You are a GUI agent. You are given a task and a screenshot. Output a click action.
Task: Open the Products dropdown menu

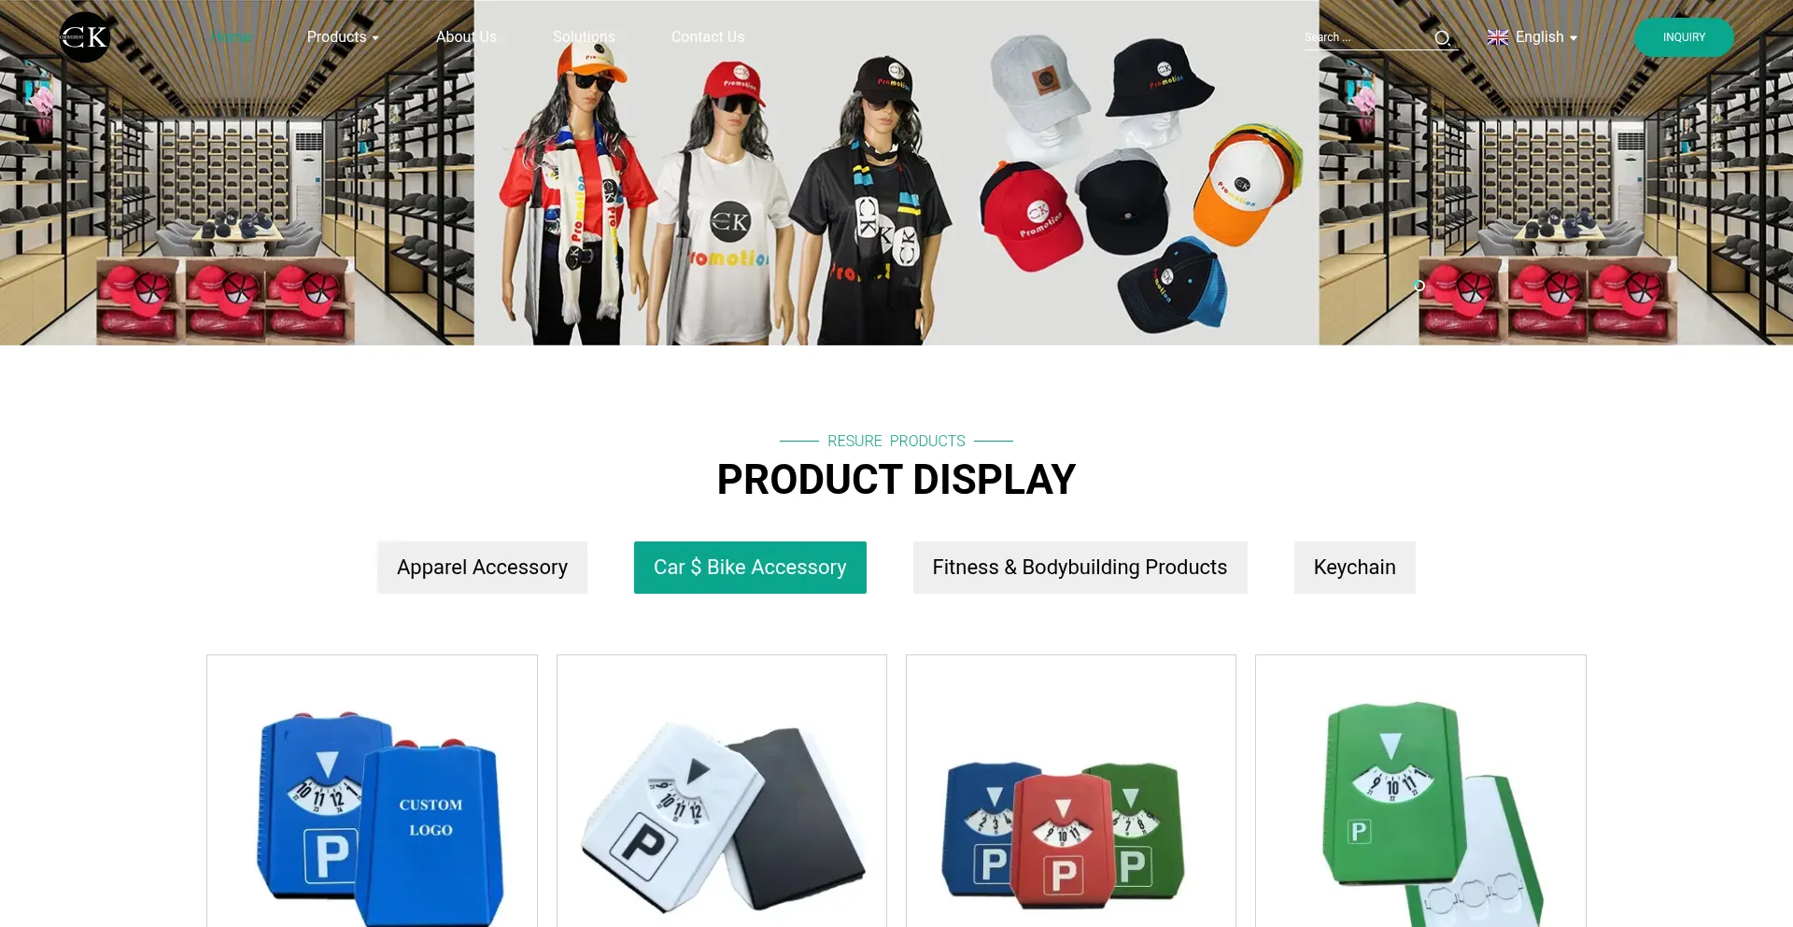343,37
